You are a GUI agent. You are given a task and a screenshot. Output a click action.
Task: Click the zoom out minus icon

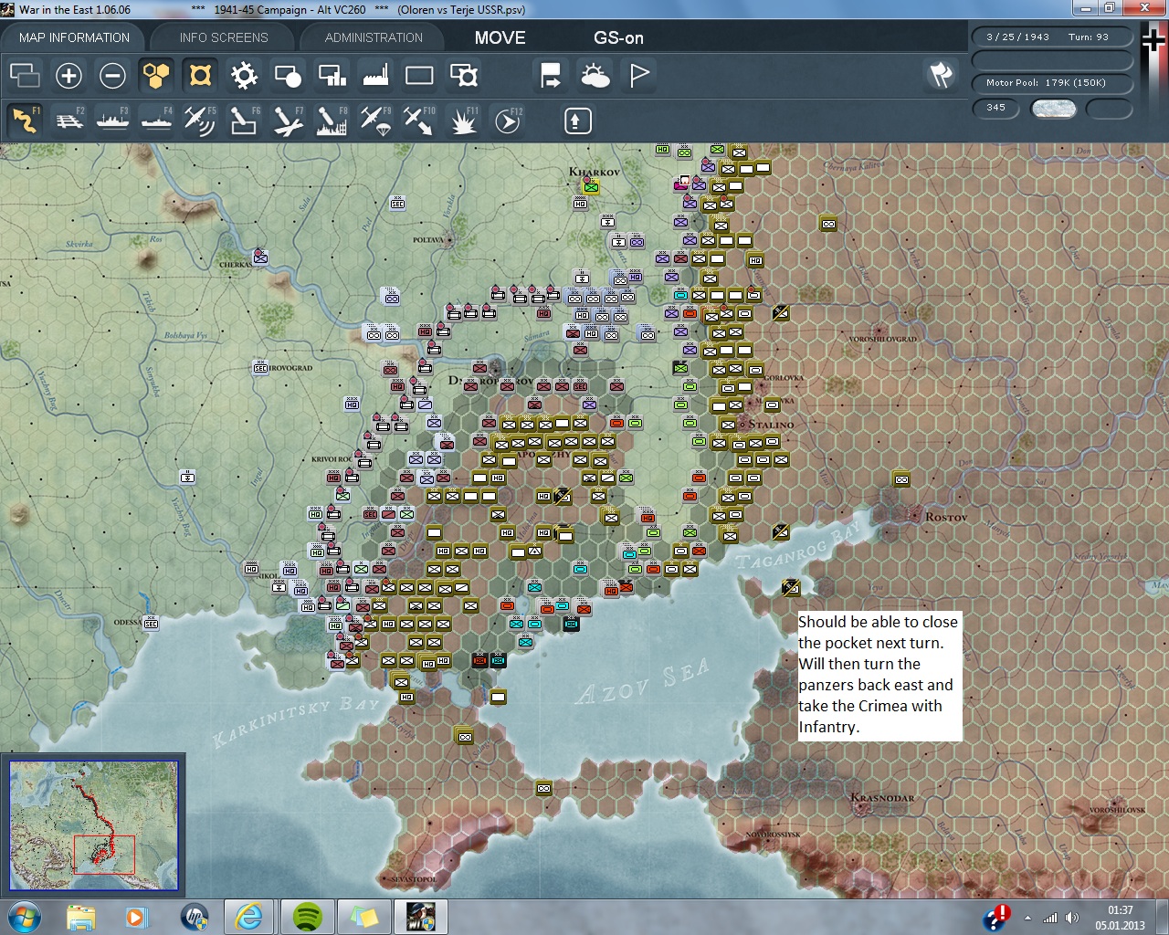point(112,76)
